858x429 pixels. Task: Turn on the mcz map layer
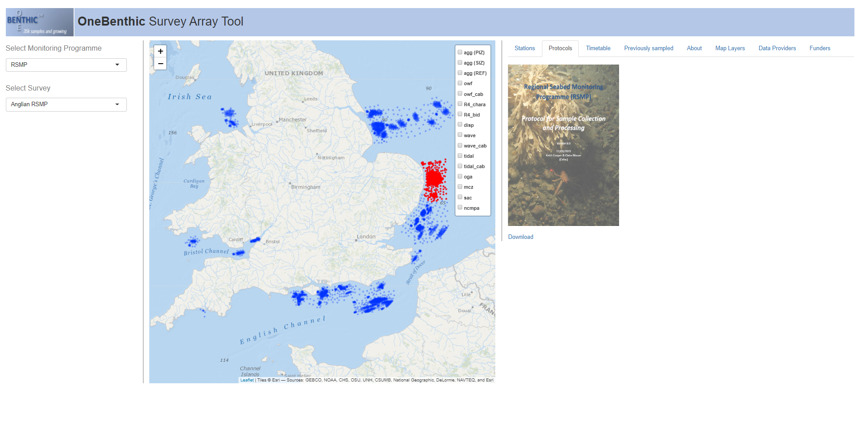pyautogui.click(x=460, y=187)
